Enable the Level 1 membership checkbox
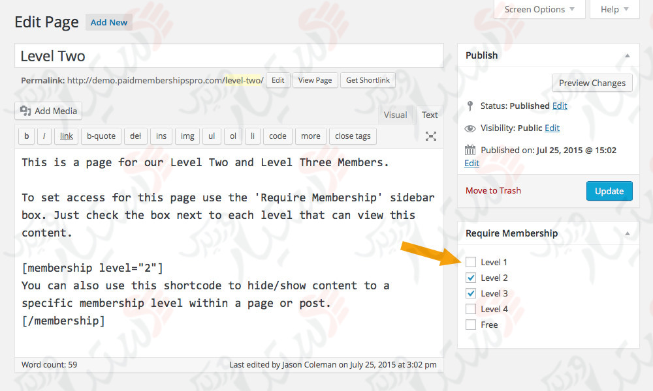The width and height of the screenshot is (653, 391). pos(471,261)
